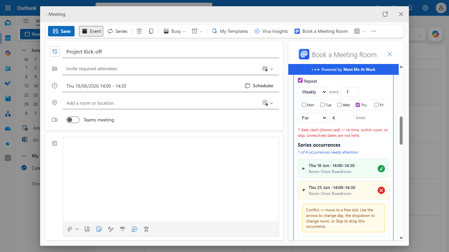
Task: Click the accessibility checker icon
Action: coord(146,229)
